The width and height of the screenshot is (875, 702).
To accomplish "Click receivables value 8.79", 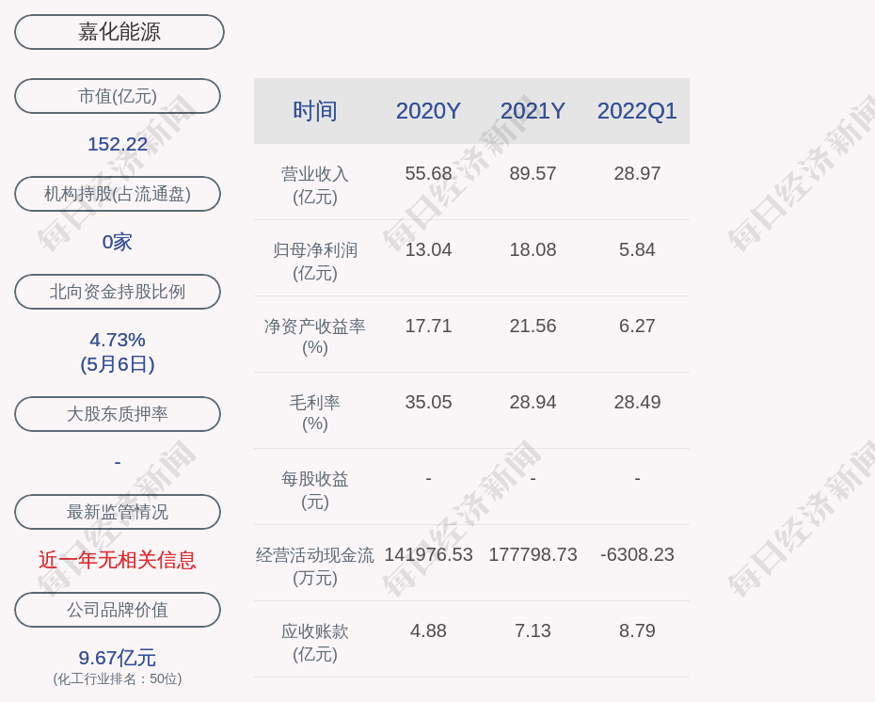I will click(x=637, y=631).
